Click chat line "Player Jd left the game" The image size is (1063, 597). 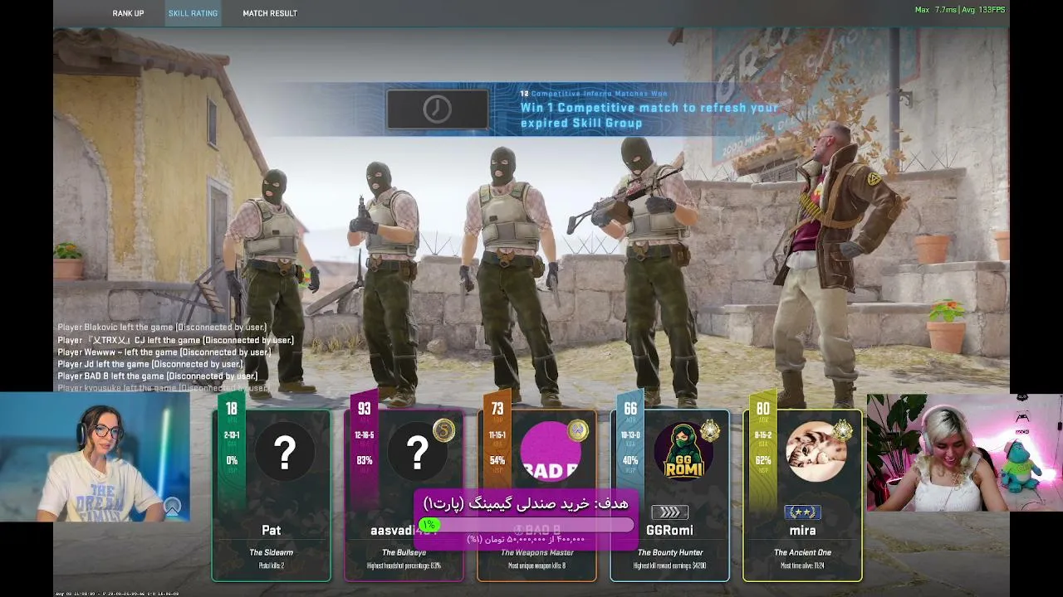tap(150, 364)
